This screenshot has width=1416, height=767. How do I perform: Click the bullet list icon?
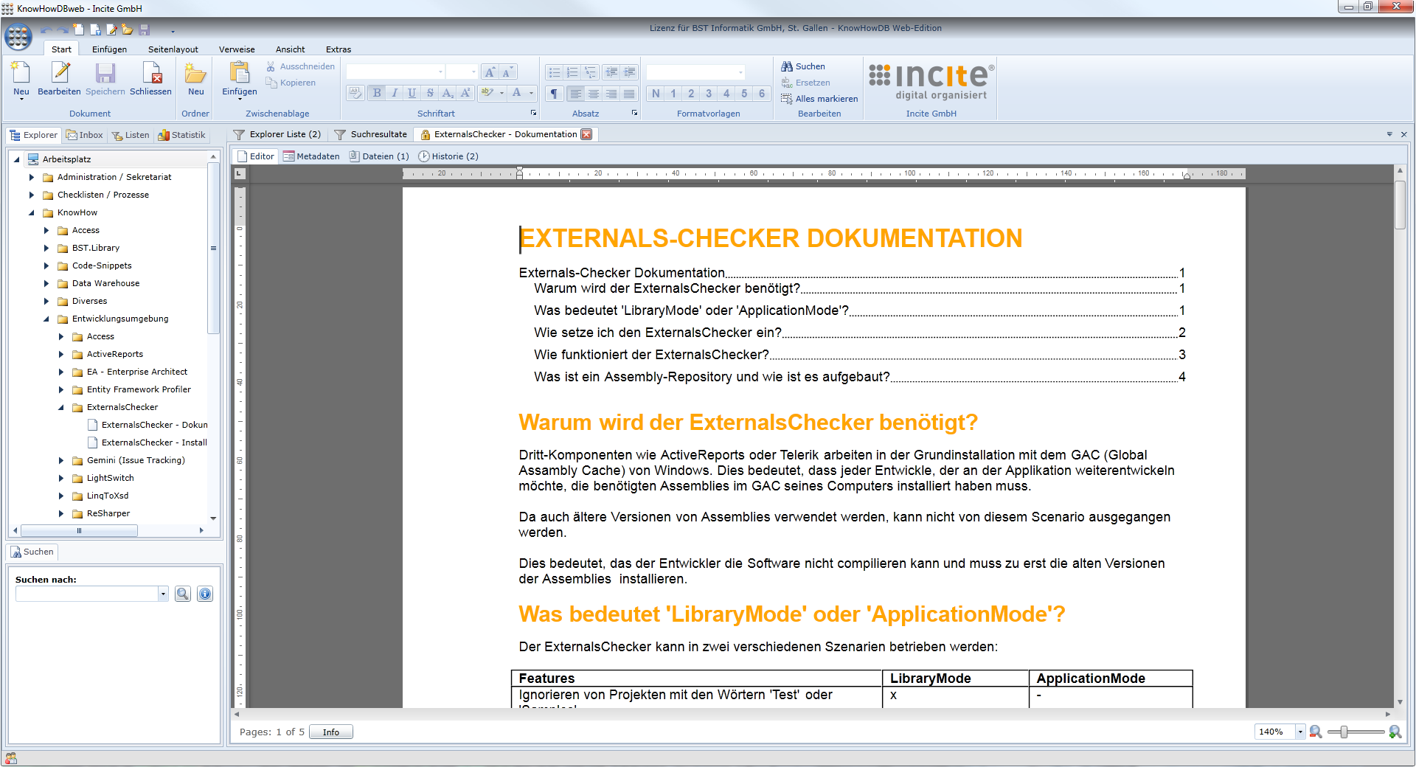pos(555,72)
